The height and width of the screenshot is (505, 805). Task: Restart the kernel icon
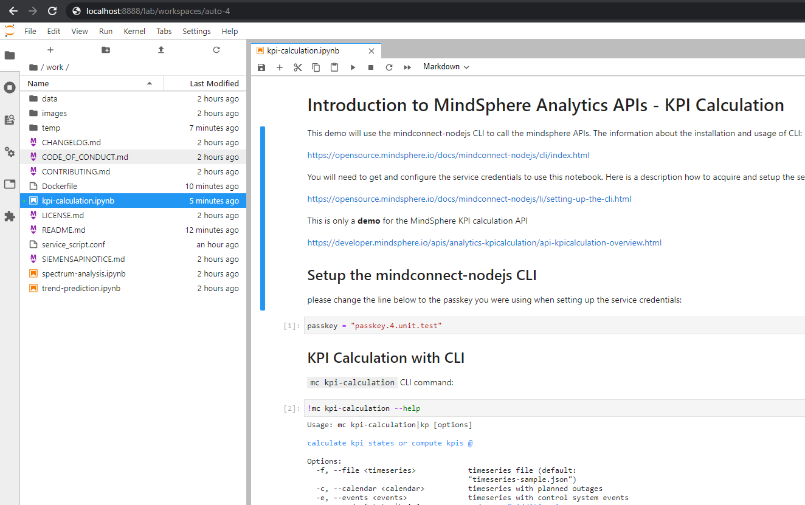[389, 67]
